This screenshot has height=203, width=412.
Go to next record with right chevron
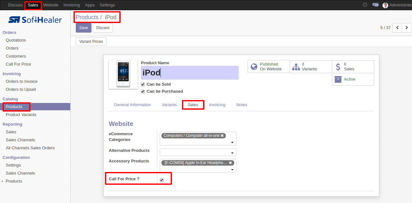(x=407, y=28)
